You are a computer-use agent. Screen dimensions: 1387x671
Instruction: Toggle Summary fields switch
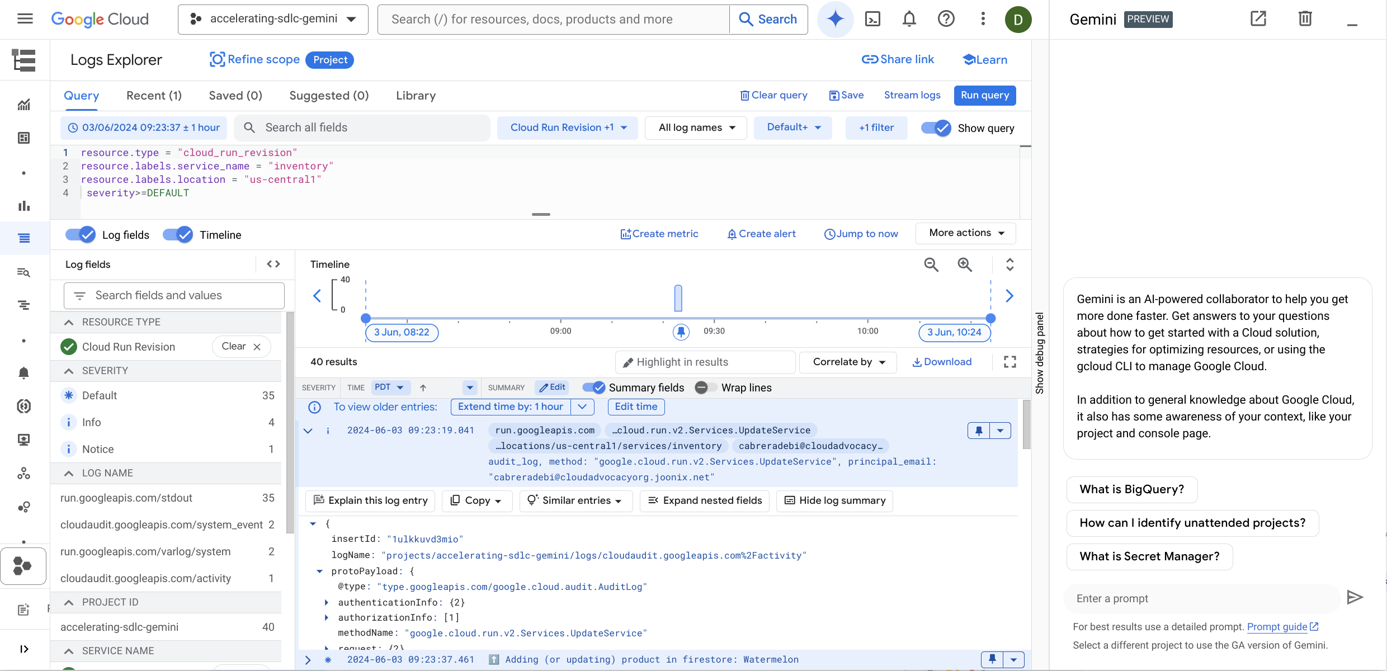coord(593,388)
